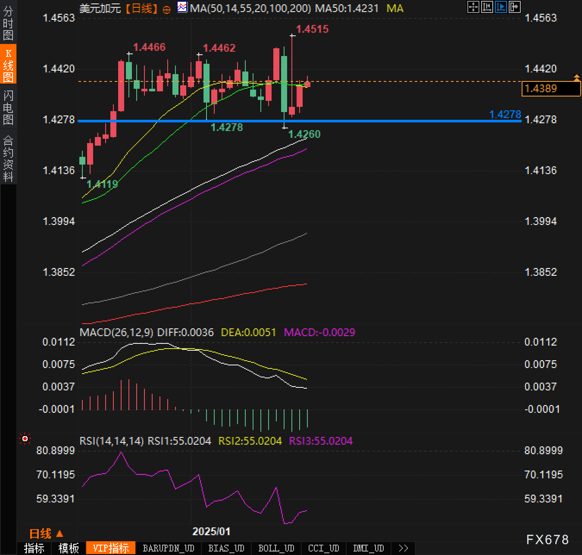Image resolution: width=582 pixels, height=555 pixels.
Task: Open the MA indicator chart icon
Action: pyautogui.click(x=183, y=7)
